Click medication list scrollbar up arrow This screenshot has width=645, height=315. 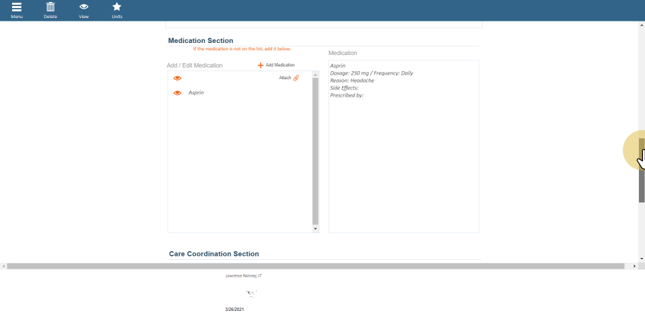tap(315, 74)
